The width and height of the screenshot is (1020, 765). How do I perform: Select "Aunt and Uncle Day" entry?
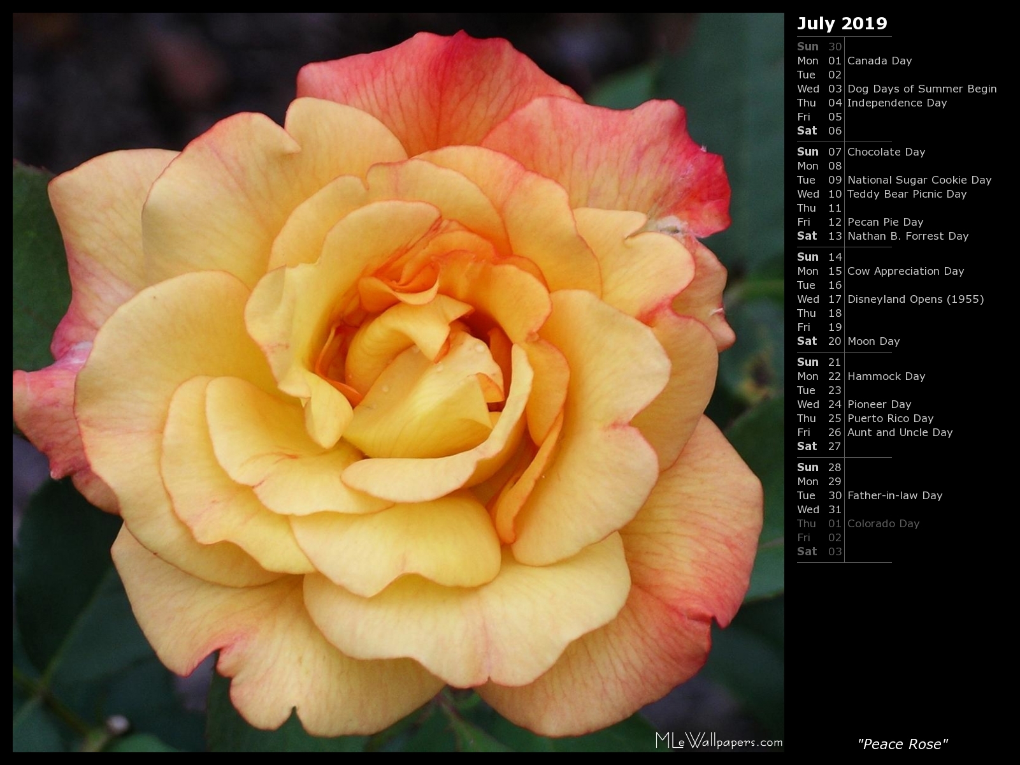point(900,432)
